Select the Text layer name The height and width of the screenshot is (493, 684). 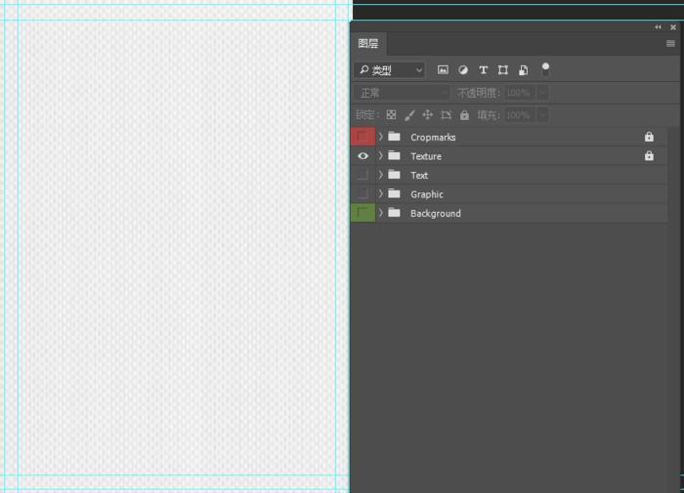click(419, 175)
